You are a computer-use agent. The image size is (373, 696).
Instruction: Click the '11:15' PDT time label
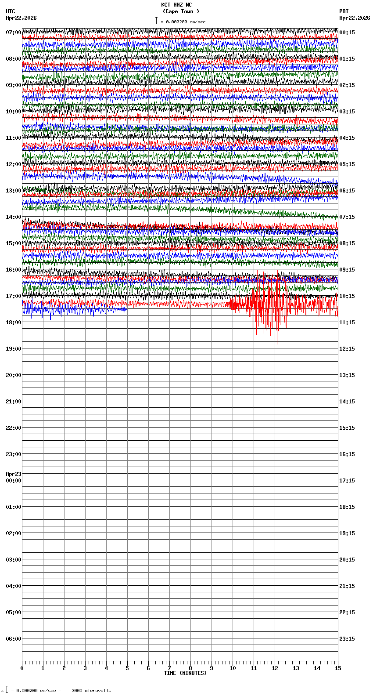coord(347,323)
